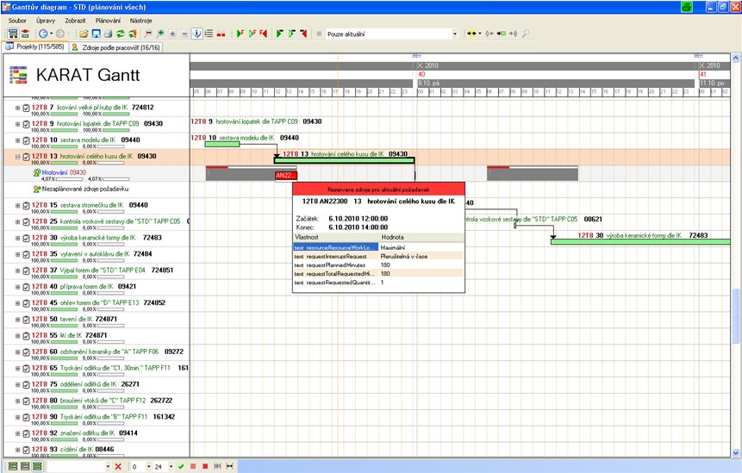The width and height of the screenshot is (742, 473).
Task: Click the refresh with warning icon
Action: coord(133,34)
